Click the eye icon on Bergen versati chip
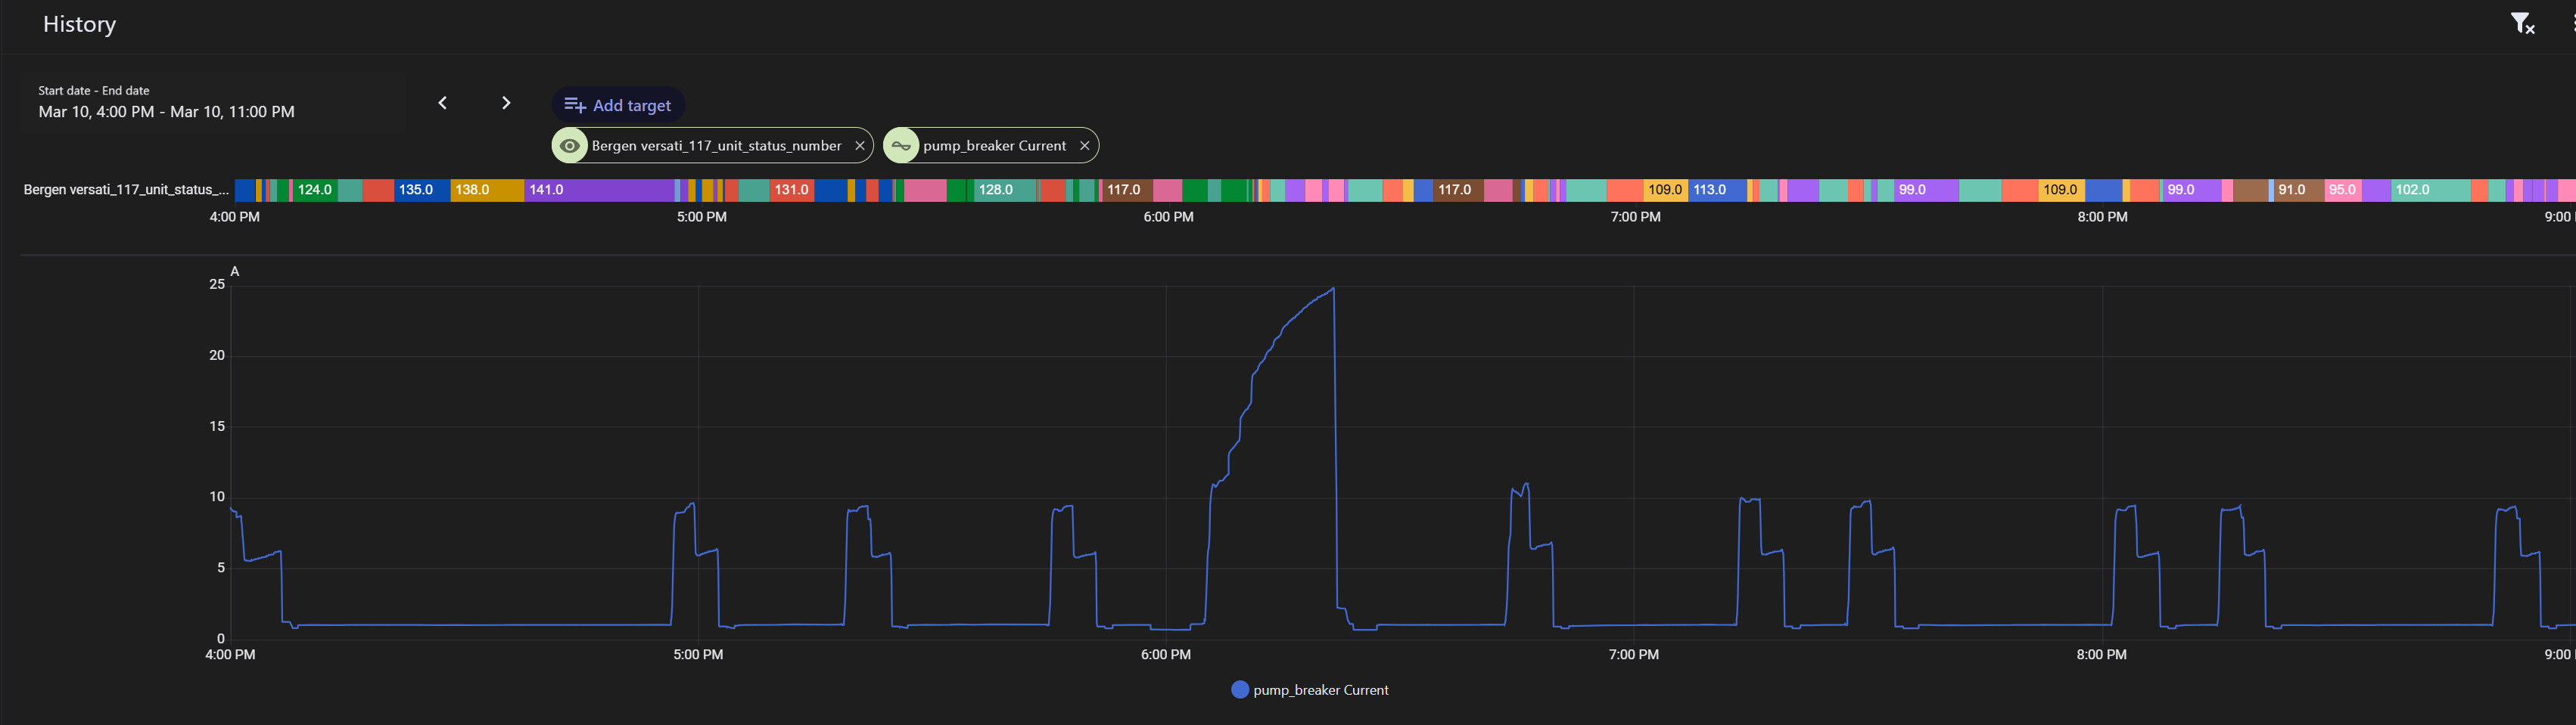Screen dimensions: 2576x725 tap(570, 146)
